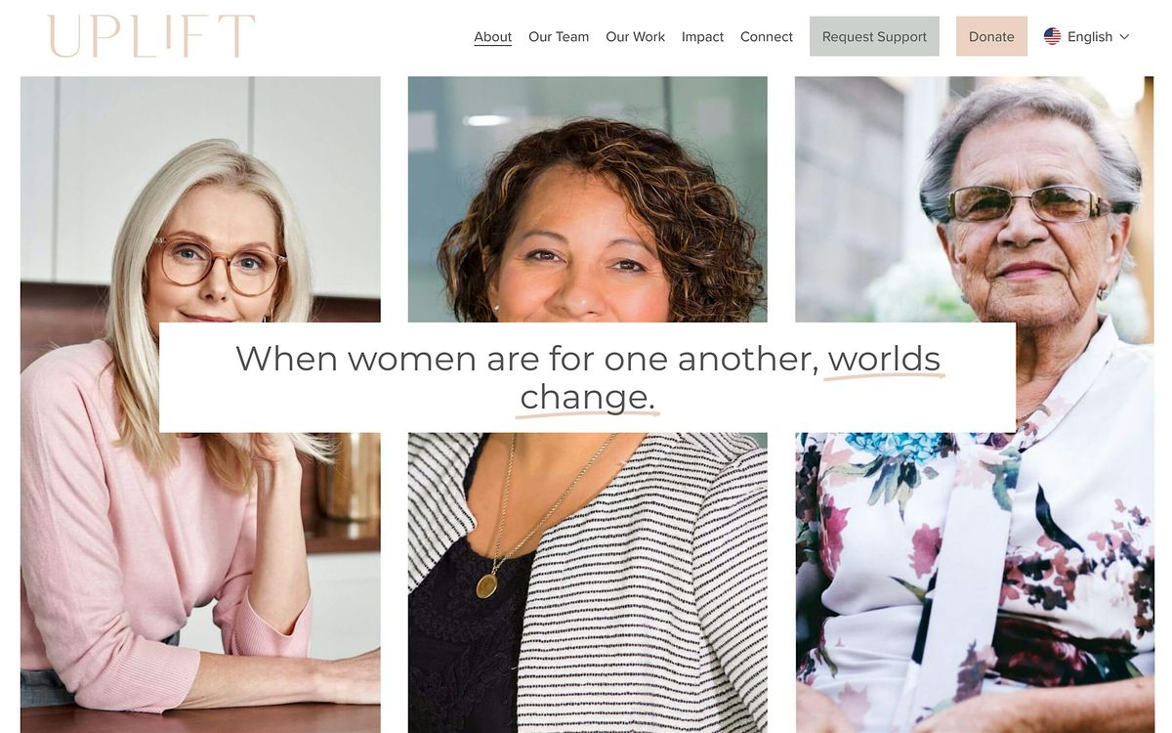This screenshot has height=733, width=1172.
Task: Click the US flag icon
Action: point(1052,36)
